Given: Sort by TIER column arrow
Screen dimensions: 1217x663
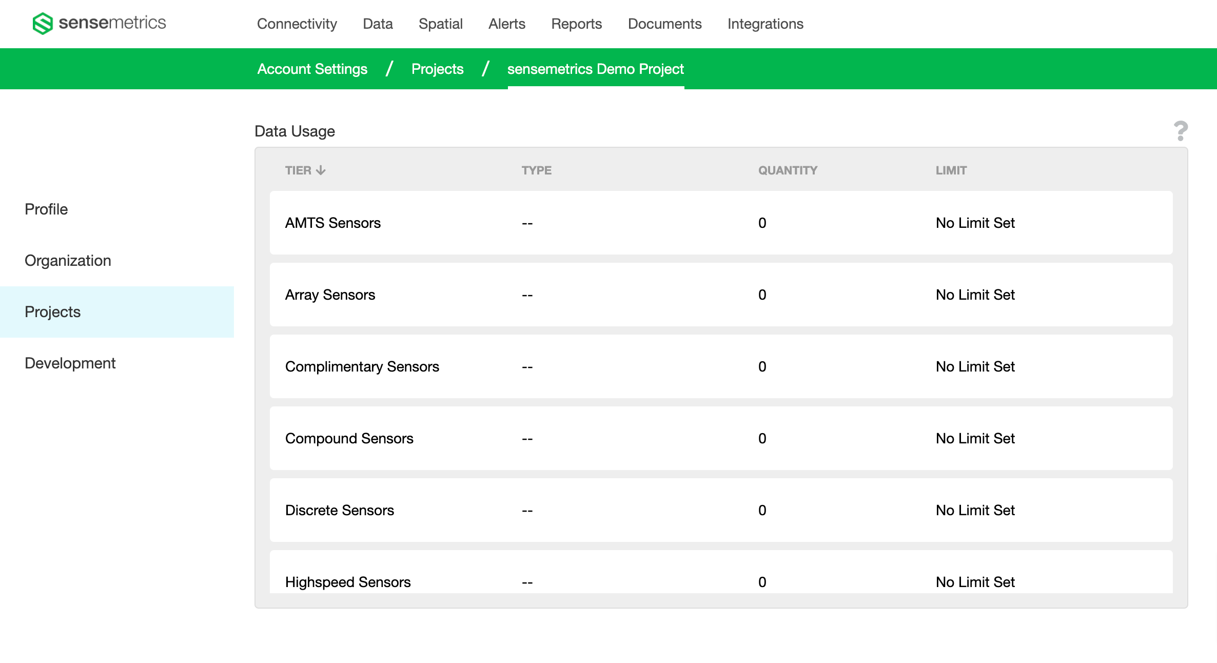Looking at the screenshot, I should [x=321, y=170].
